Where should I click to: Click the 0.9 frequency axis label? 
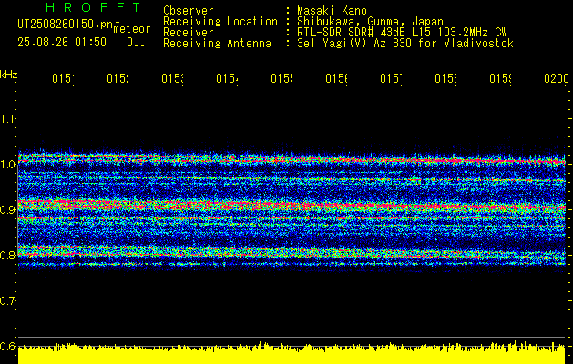[7, 209]
